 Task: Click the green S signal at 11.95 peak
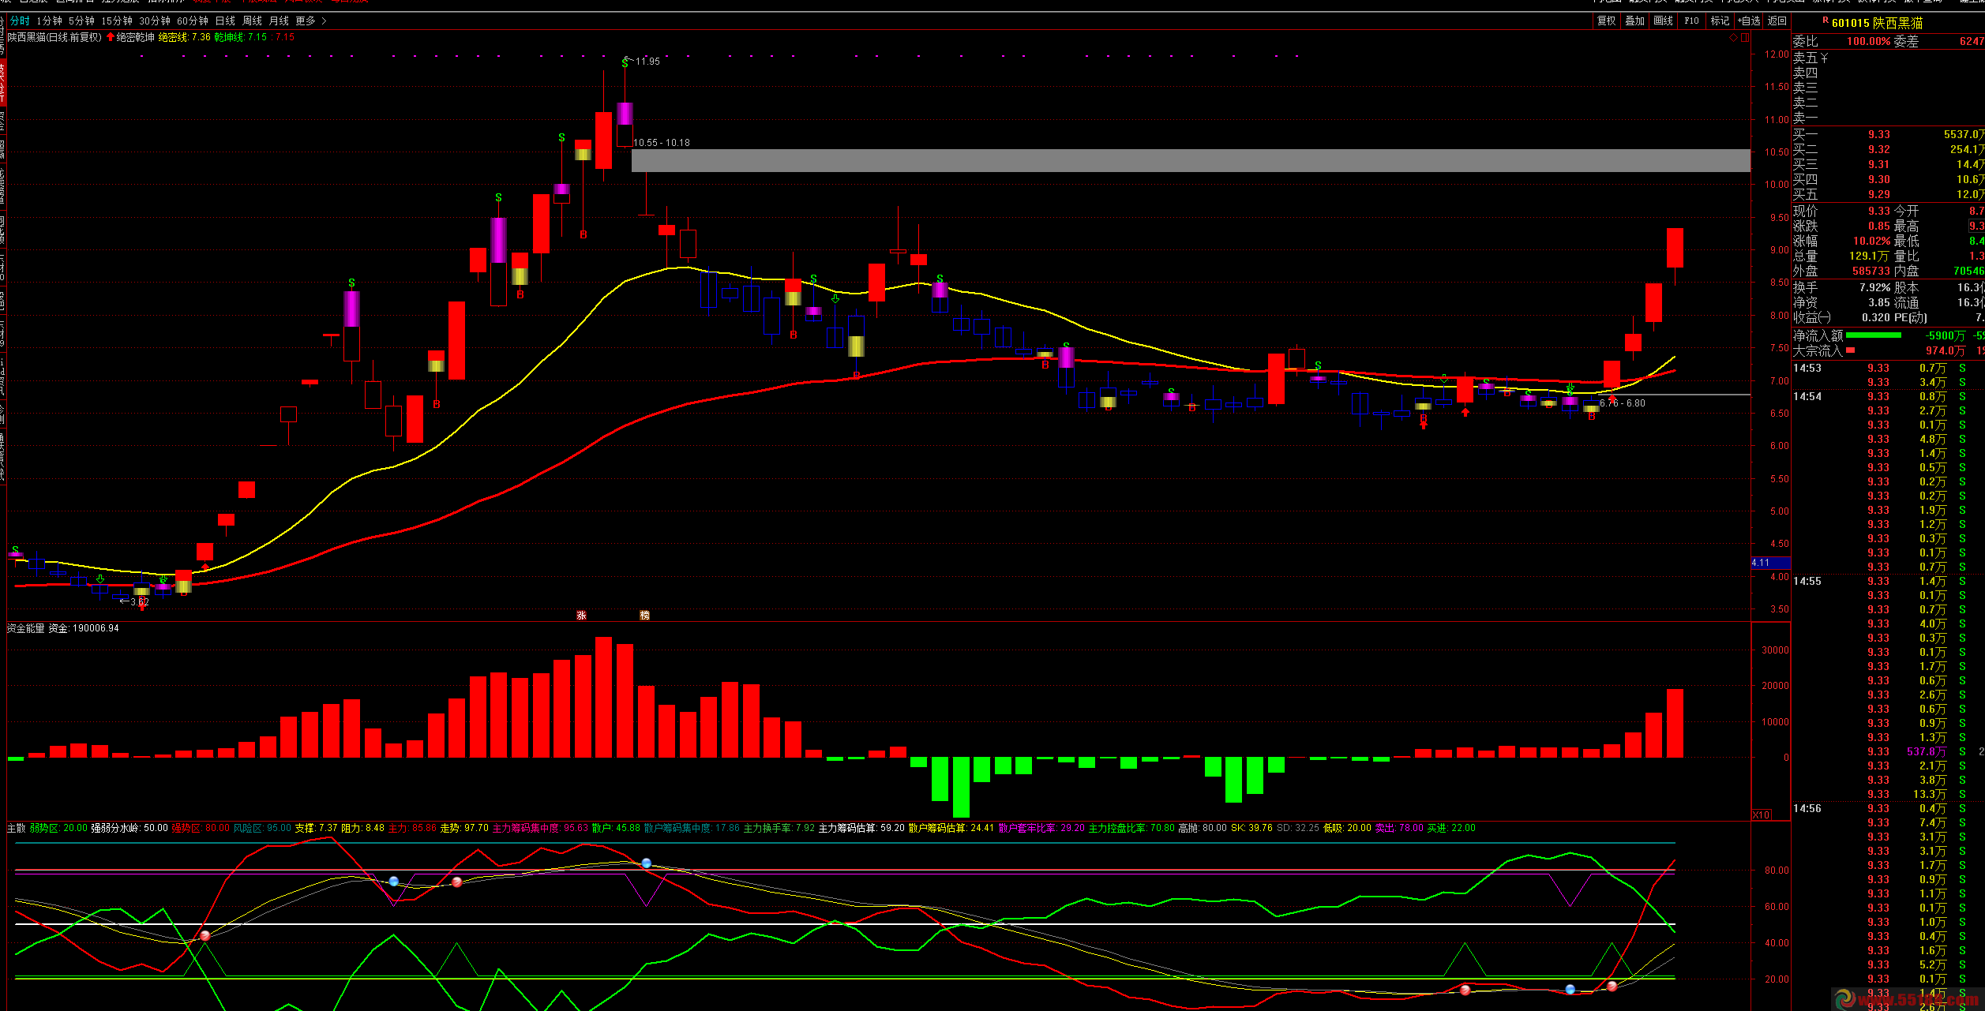(625, 63)
